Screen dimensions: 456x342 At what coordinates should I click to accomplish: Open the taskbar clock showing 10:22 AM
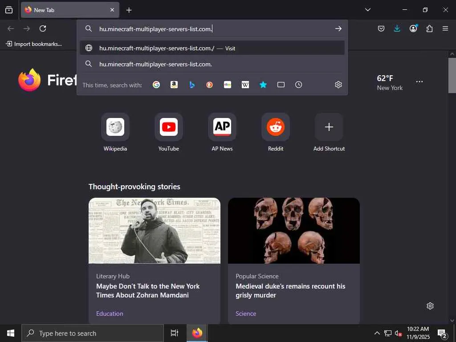coord(418,333)
